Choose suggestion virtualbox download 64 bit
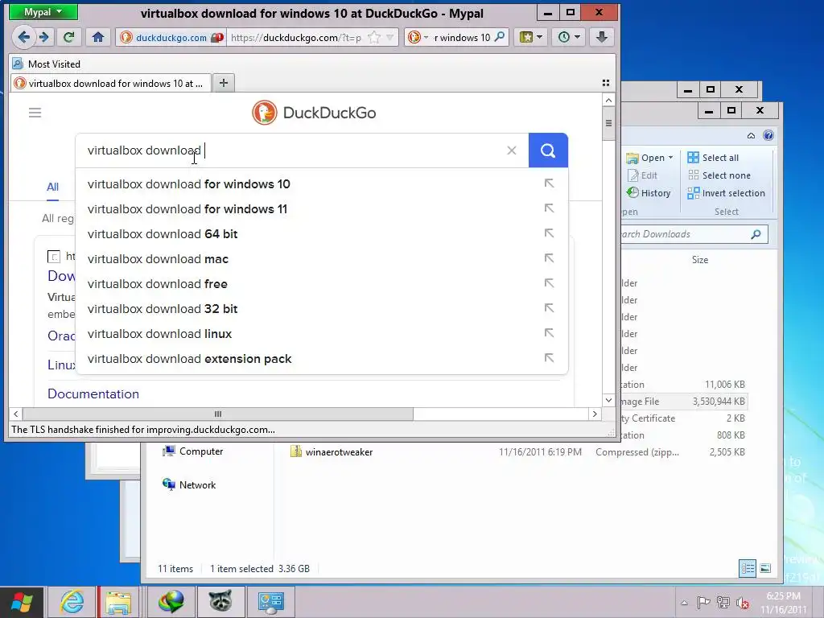 click(322, 234)
